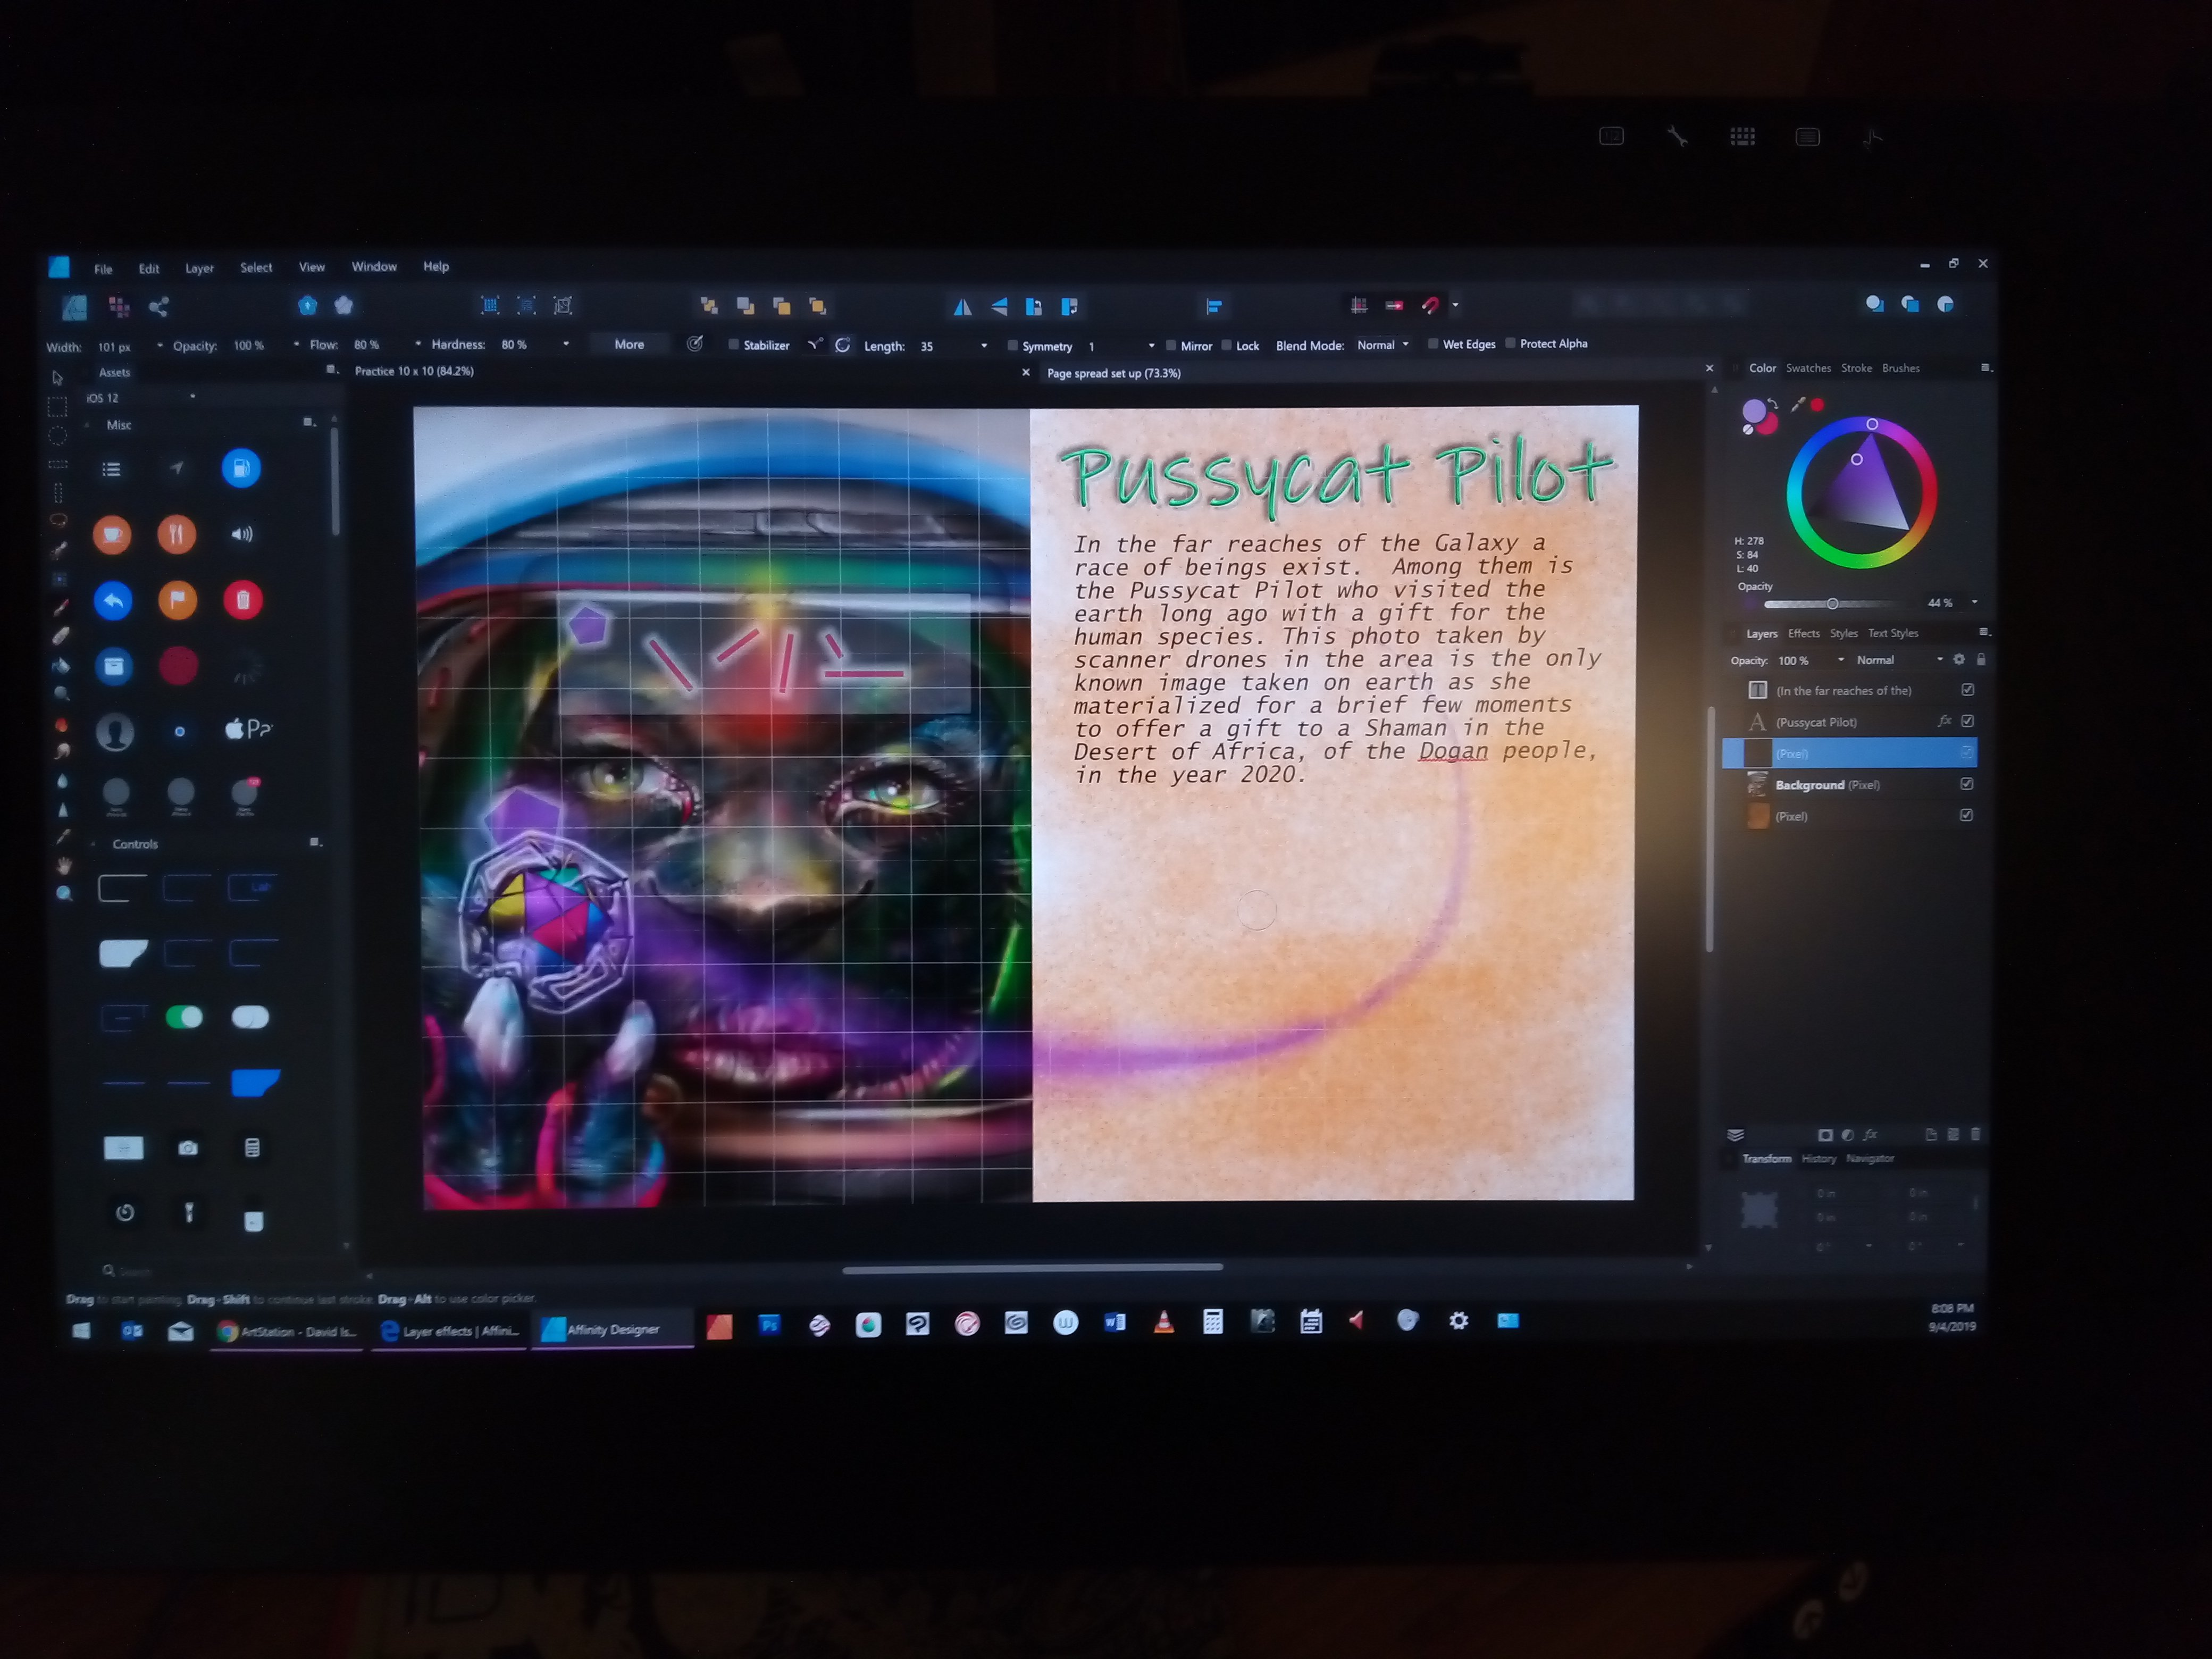Open the layer blend options gear
The width and height of the screenshot is (2212, 1659).
(1959, 660)
